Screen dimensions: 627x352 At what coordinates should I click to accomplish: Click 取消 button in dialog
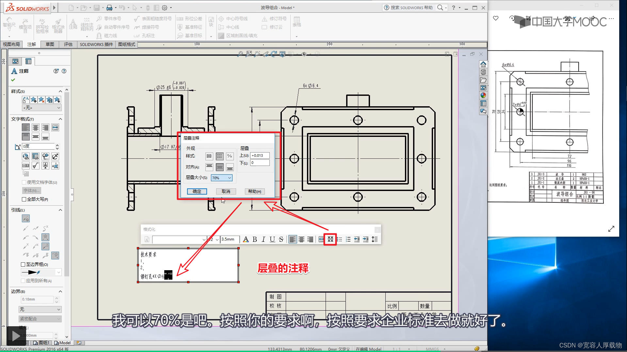click(226, 191)
